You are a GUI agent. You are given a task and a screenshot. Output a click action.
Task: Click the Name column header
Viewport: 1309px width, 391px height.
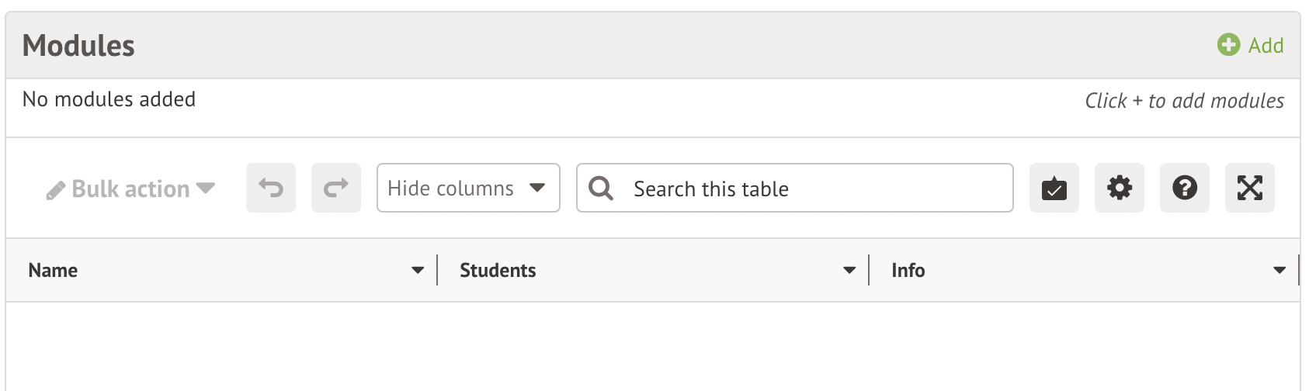click(54, 270)
